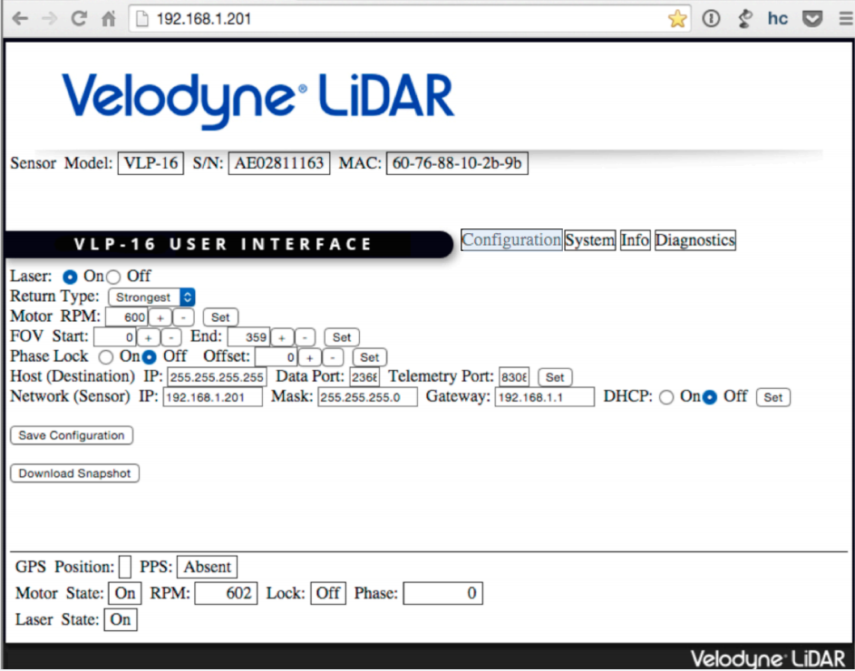Click the Host Destination IP field

click(217, 377)
